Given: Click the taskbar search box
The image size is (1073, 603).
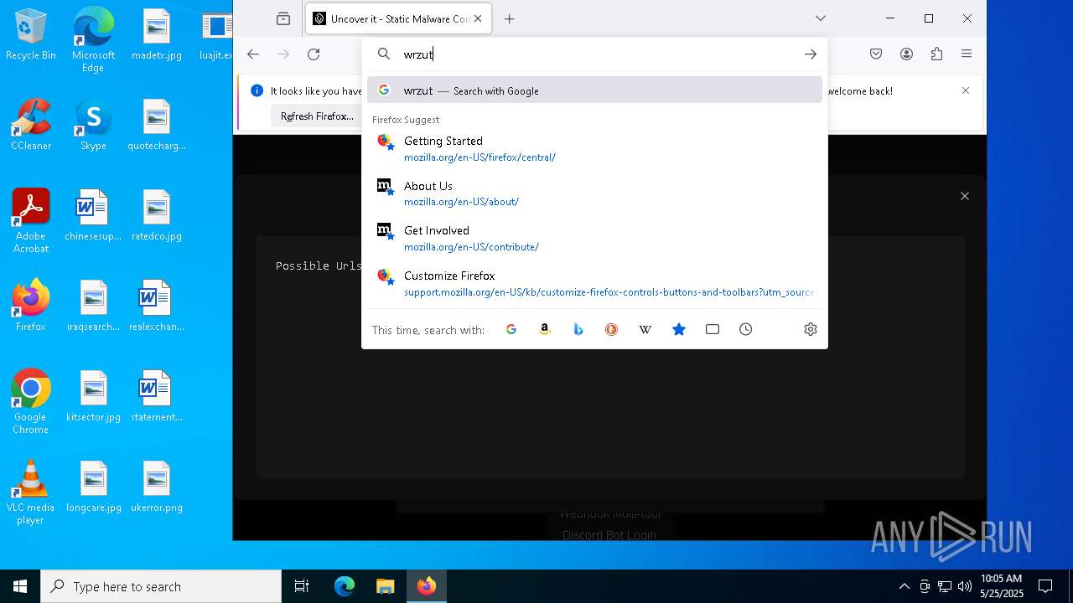Looking at the screenshot, I should click(161, 586).
